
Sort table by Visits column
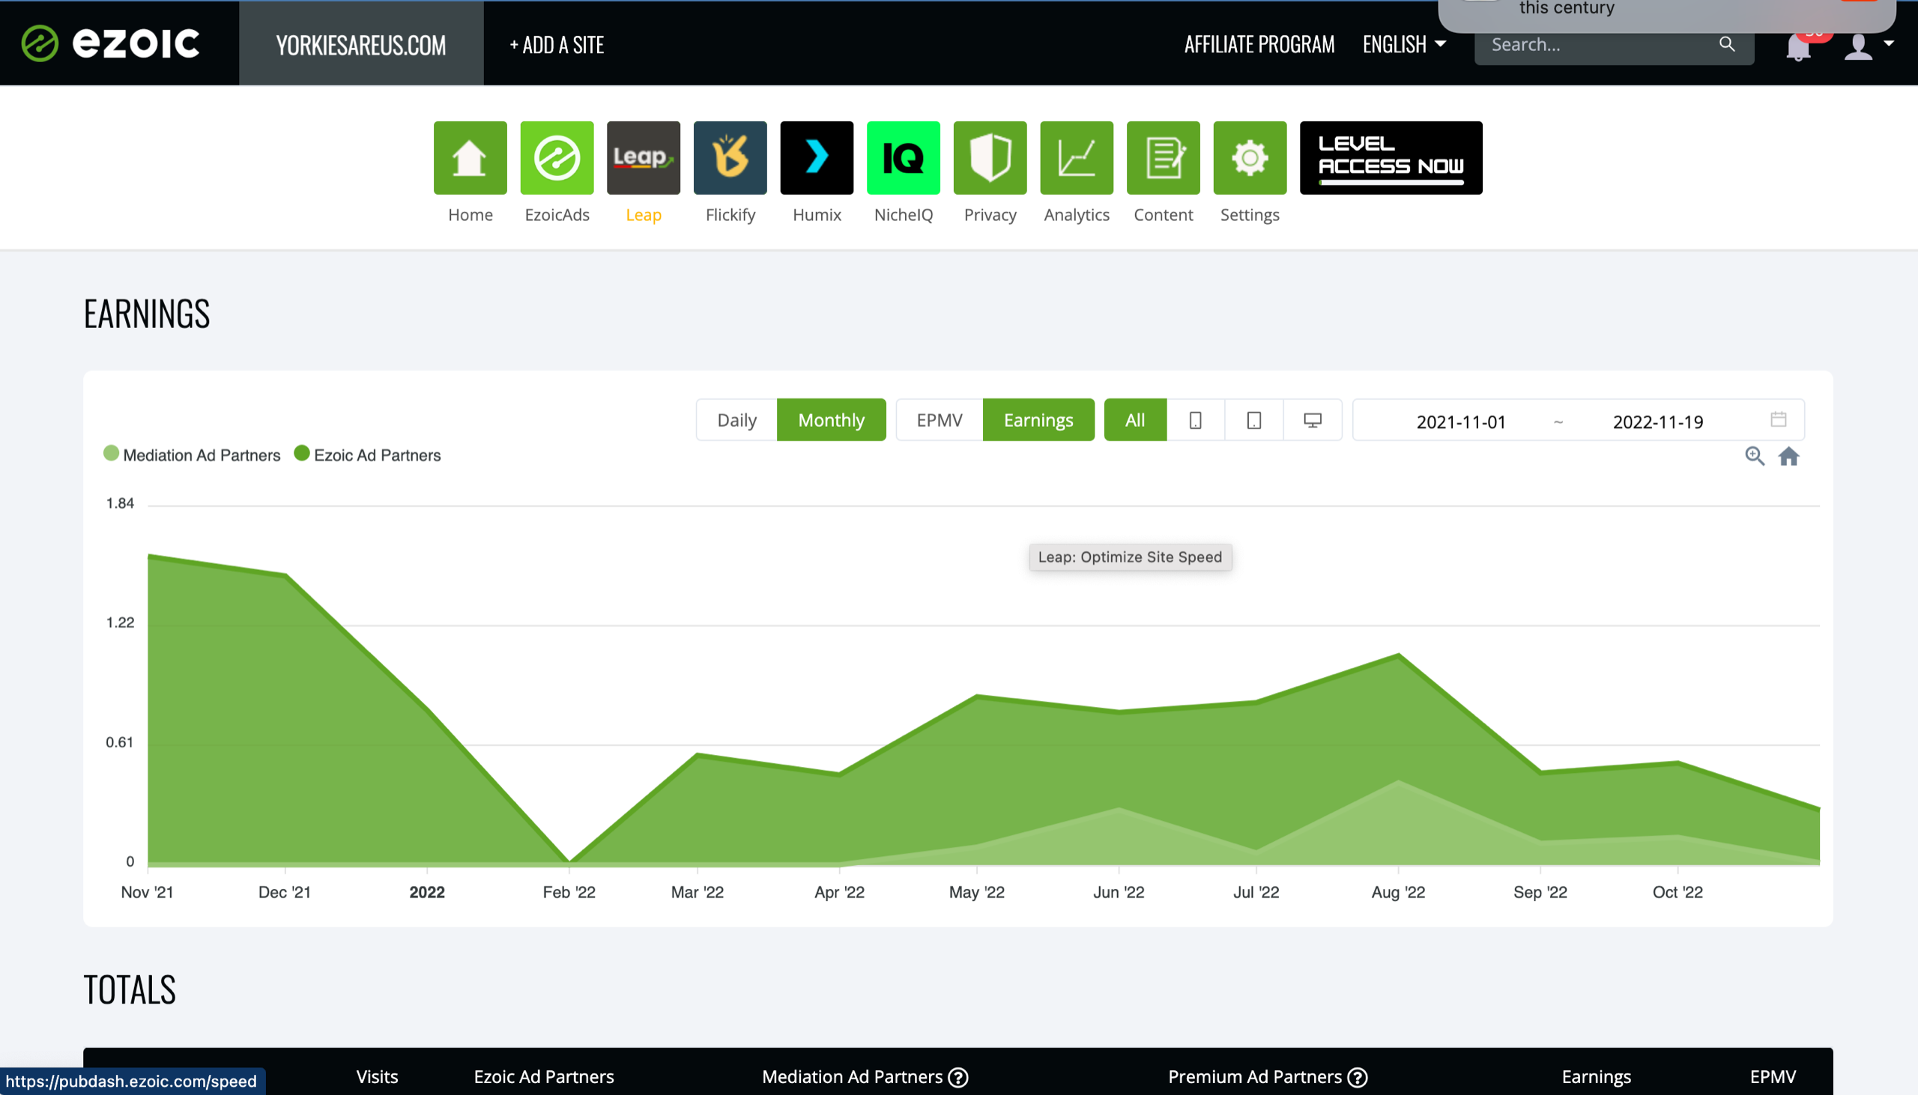[x=377, y=1076]
